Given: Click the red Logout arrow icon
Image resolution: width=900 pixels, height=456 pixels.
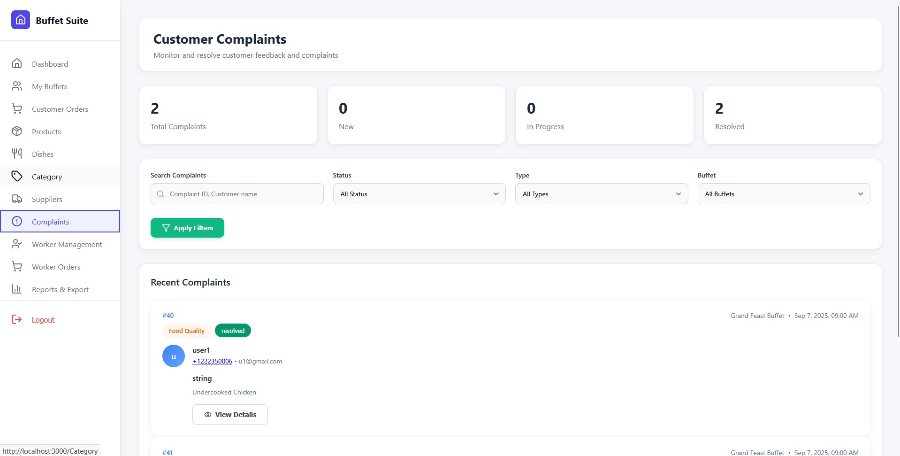Looking at the screenshot, I should (x=17, y=320).
